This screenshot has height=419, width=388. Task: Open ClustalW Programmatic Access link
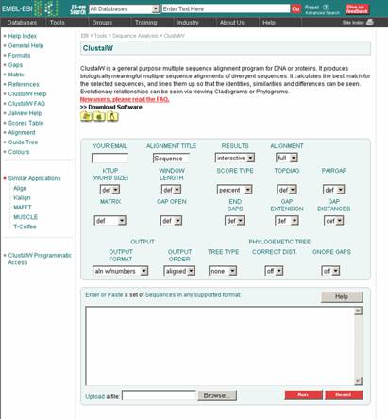click(40, 259)
